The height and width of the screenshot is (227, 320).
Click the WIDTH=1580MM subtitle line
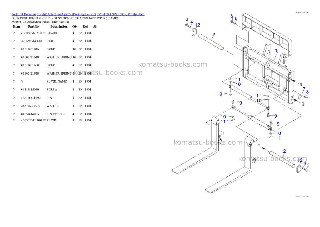tap(40, 22)
